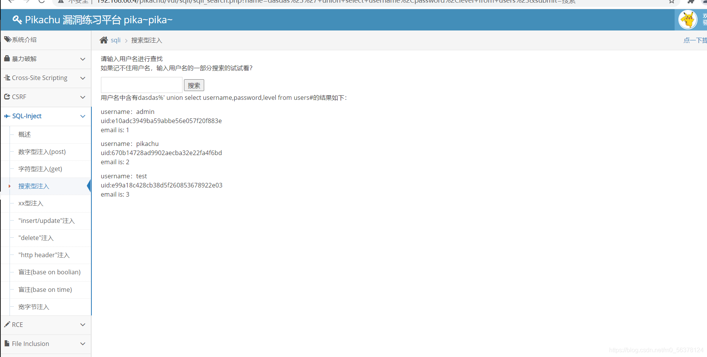Open 盲注(base on time) item
Image resolution: width=707 pixels, height=357 pixels.
(46, 290)
